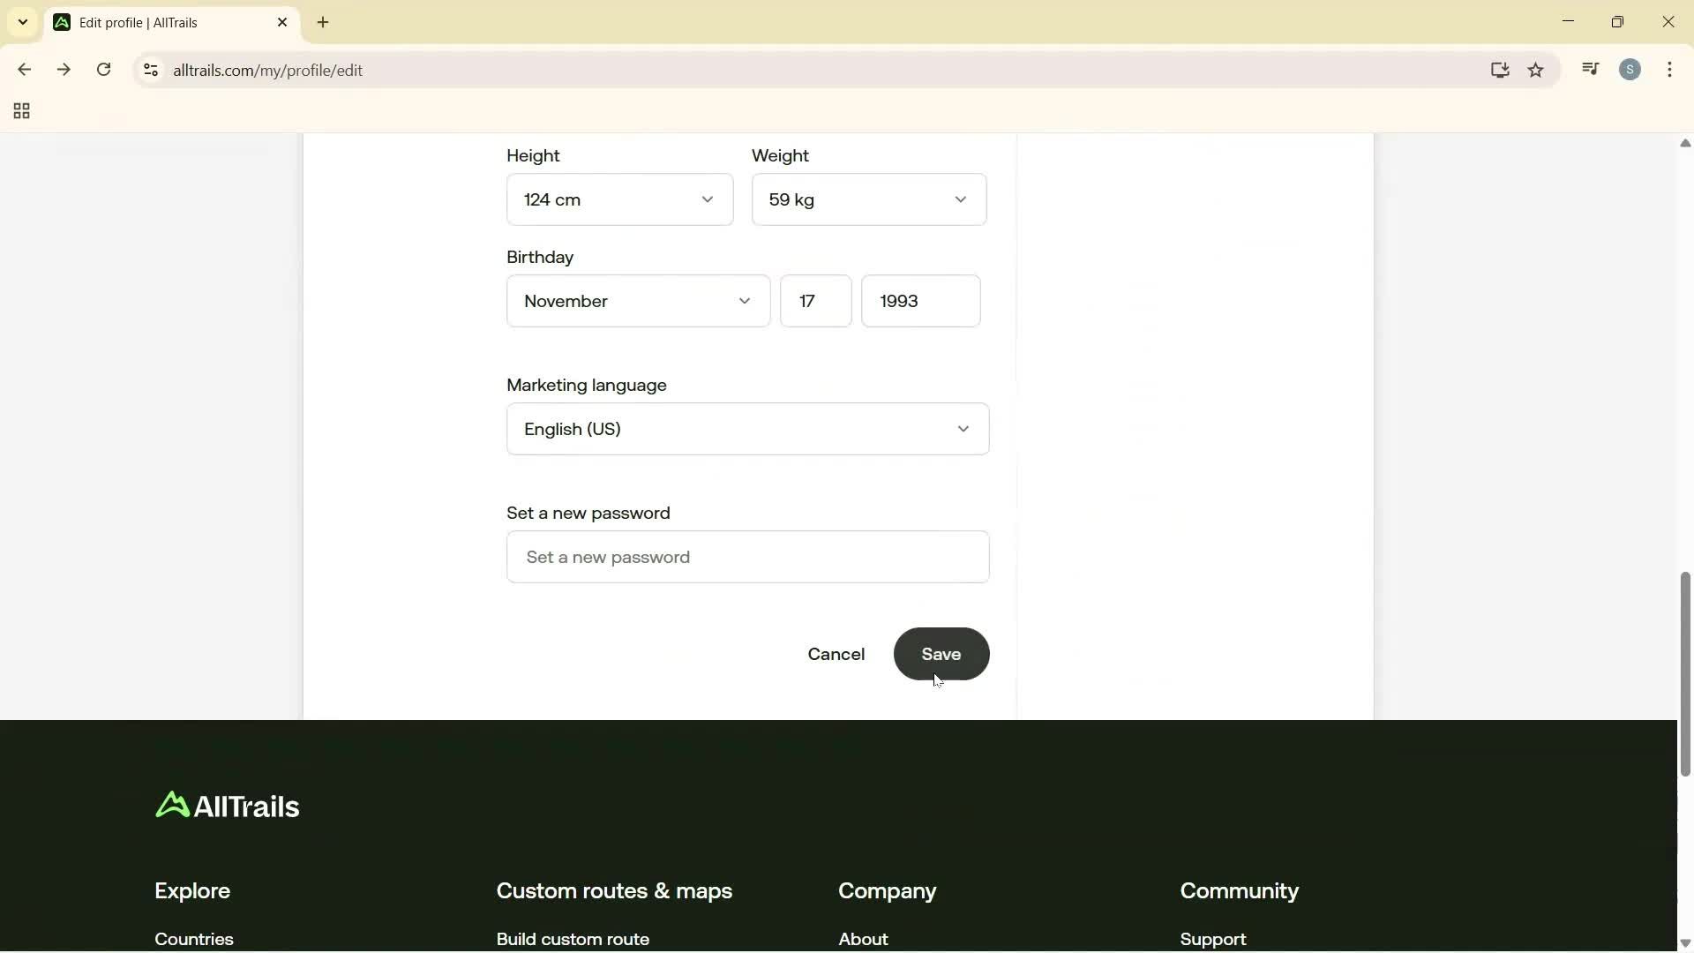Open the Height dropdown showing 124 cm

[619, 199]
